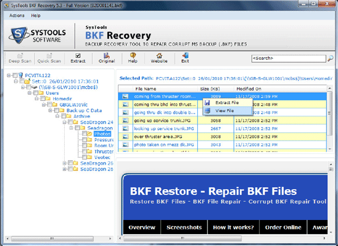The image size is (338, 246).
Task: Open the Actions menu
Action: (16, 15)
